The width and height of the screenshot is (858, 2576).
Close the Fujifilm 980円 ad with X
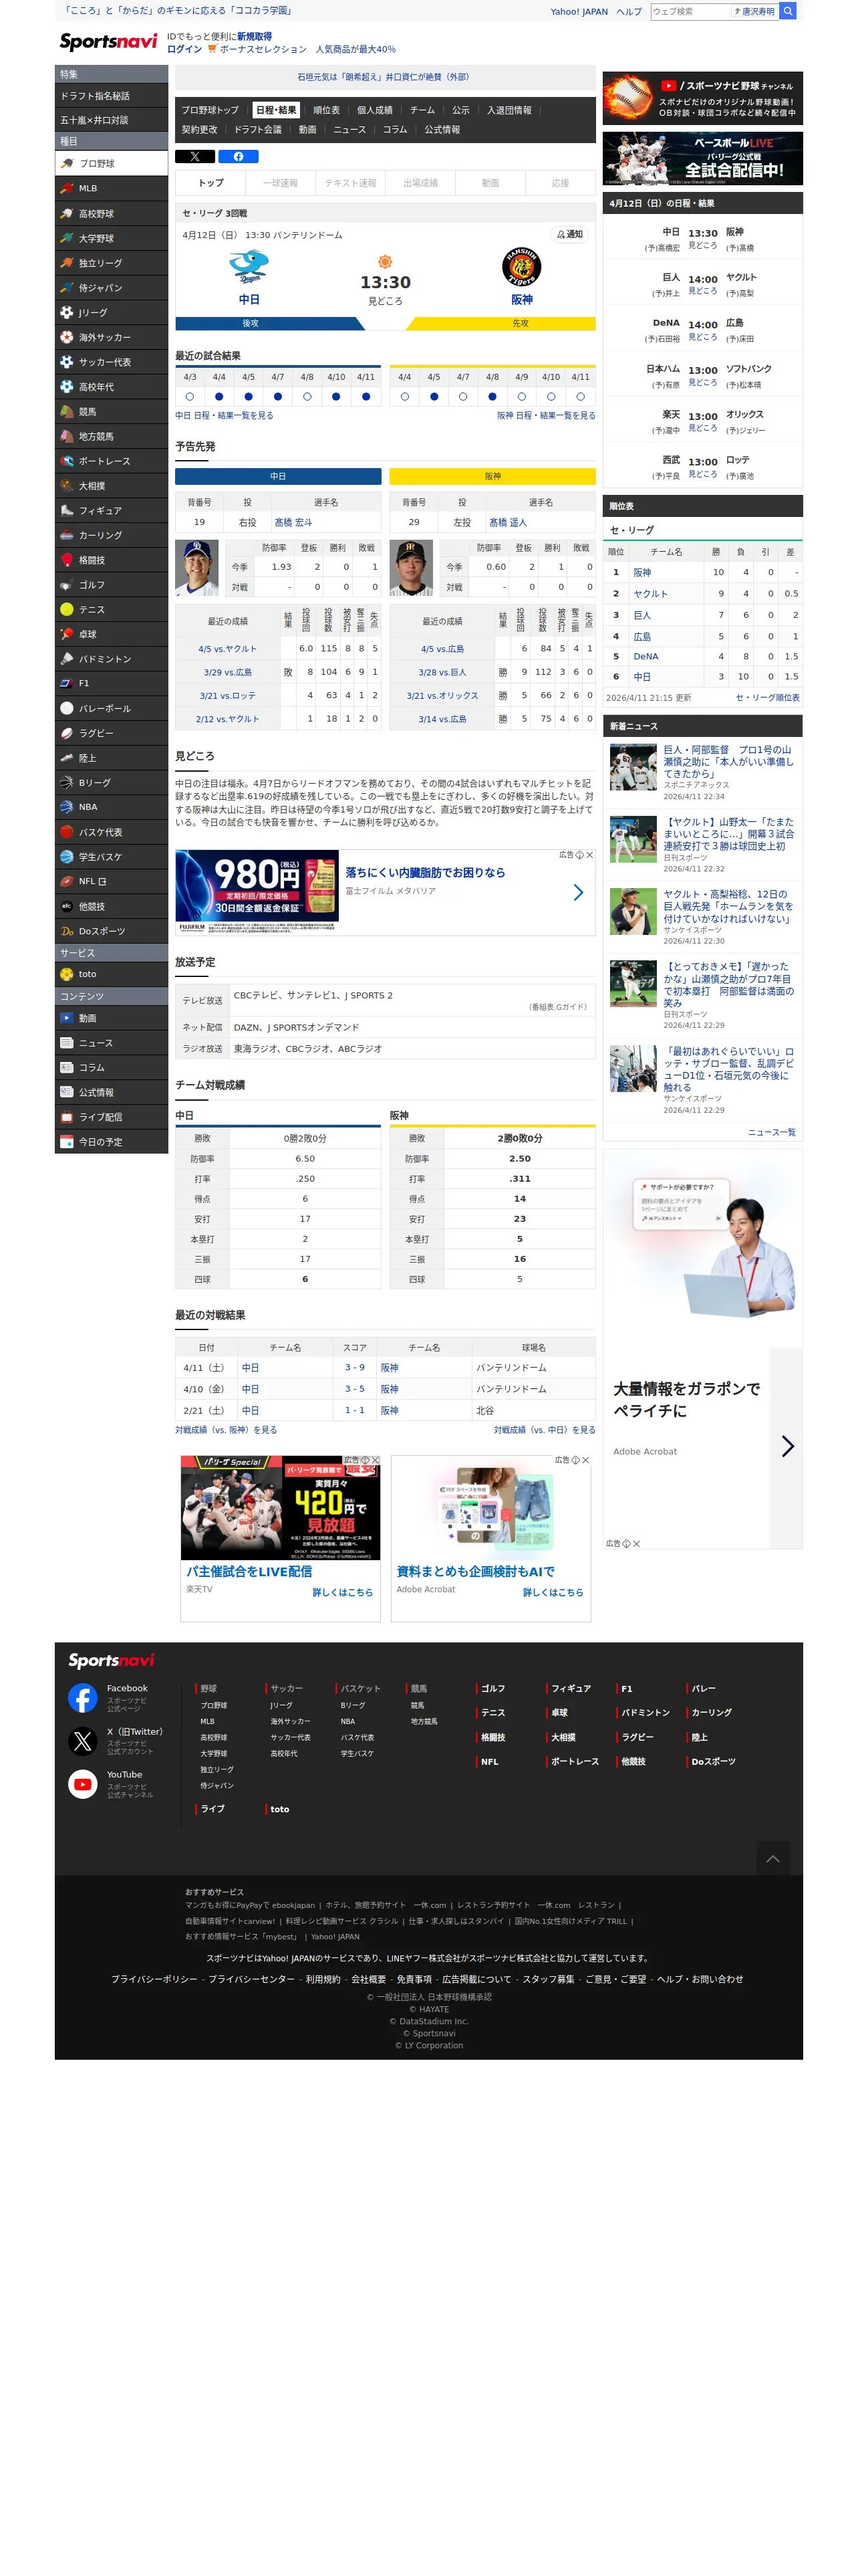[x=589, y=855]
